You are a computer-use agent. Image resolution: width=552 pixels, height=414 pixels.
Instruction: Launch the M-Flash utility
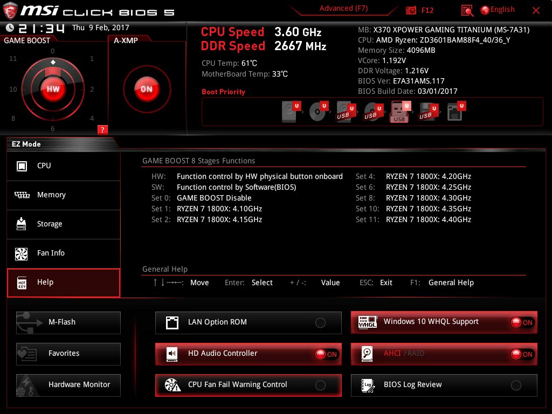coord(68,322)
